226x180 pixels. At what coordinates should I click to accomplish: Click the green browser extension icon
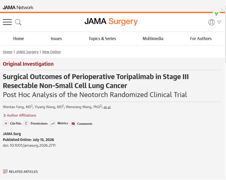pyautogui.click(x=216, y=14)
